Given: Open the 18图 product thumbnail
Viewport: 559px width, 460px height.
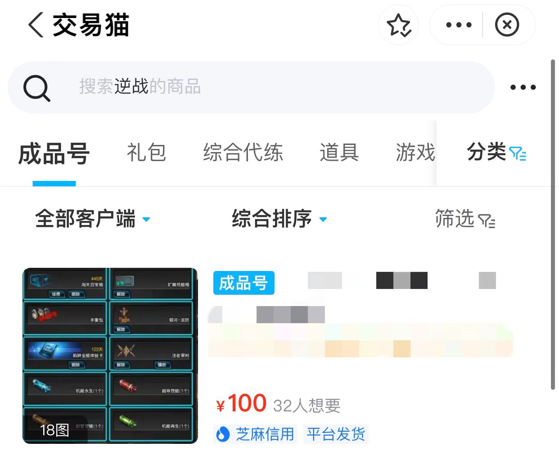Looking at the screenshot, I should click(110, 356).
